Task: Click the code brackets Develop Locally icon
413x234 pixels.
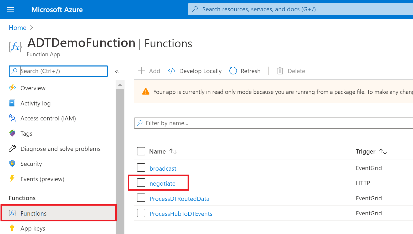Action: coord(172,71)
